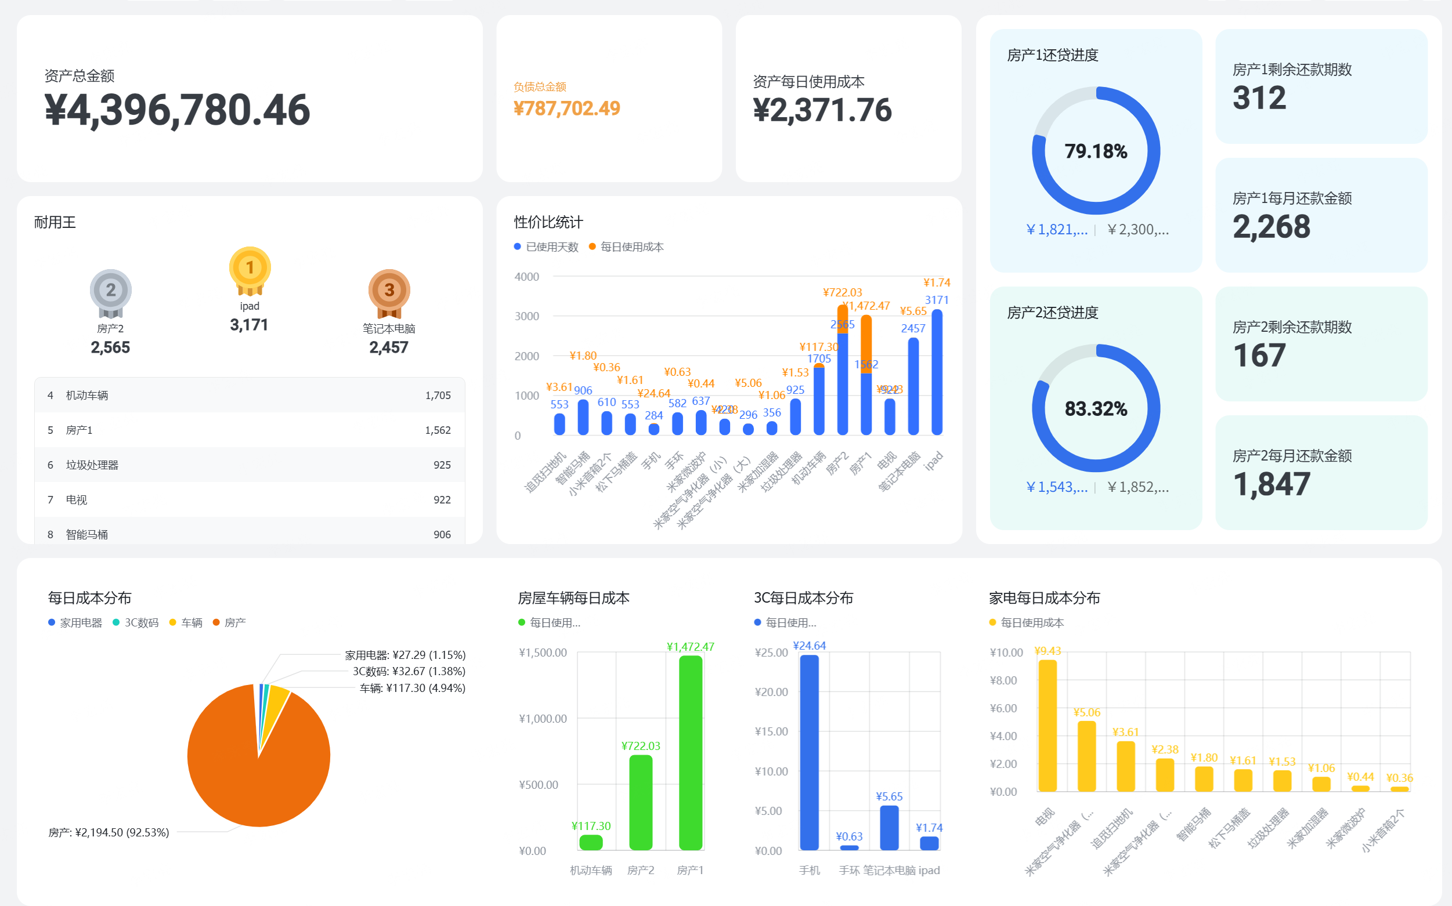Click the 资产总金额 ¥4,396,780.46 card
The image size is (1452, 906).
(x=178, y=110)
